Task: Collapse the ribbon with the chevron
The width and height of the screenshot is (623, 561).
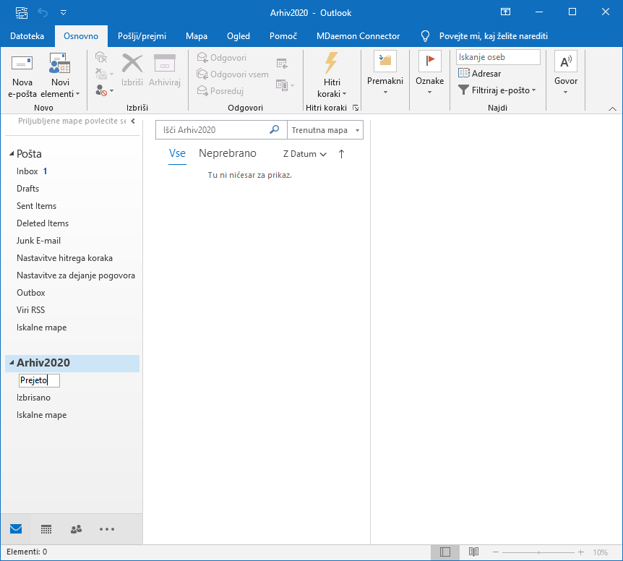Action: click(x=612, y=109)
